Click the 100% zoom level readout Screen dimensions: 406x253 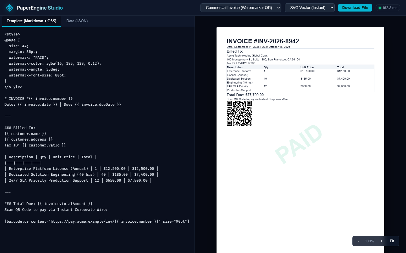(369, 241)
